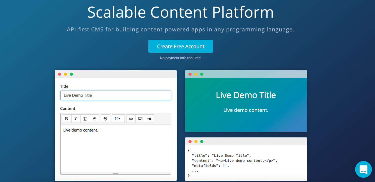Apply italic formatting in the editor toolbar
375x182 pixels.
76,119
